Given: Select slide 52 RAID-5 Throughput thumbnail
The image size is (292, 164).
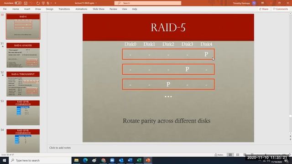Looking at the screenshot, I should pos(23,84).
